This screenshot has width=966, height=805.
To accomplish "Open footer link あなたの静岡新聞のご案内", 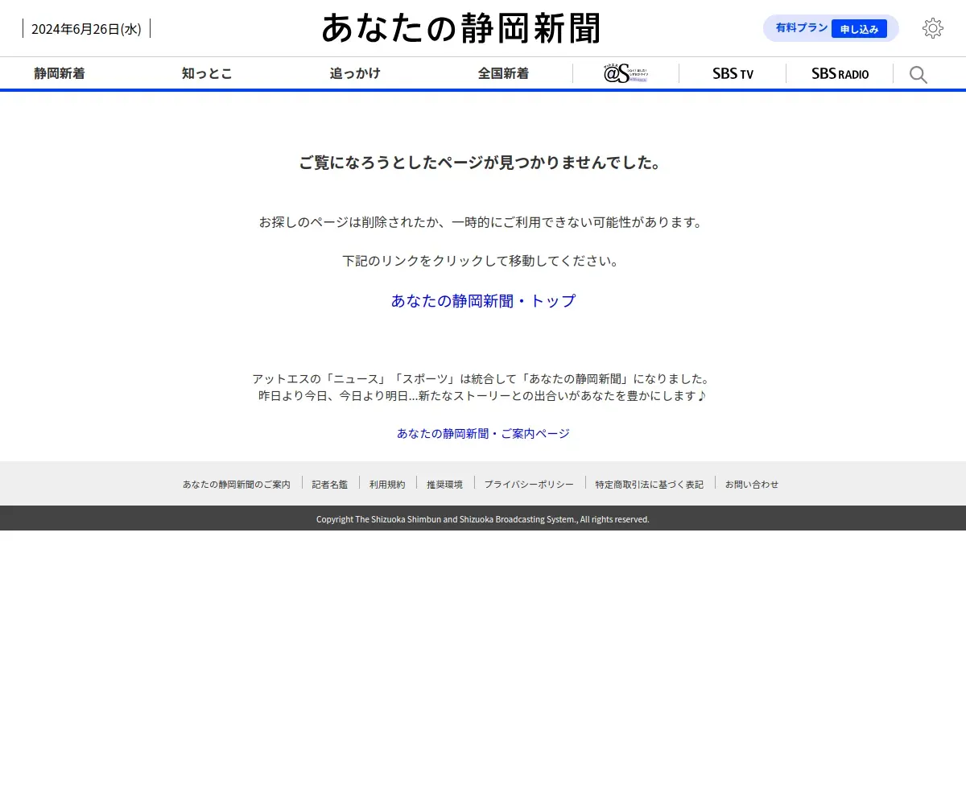I will [x=237, y=484].
